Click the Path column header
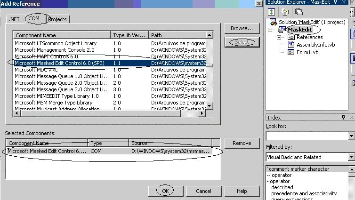 click(x=177, y=35)
